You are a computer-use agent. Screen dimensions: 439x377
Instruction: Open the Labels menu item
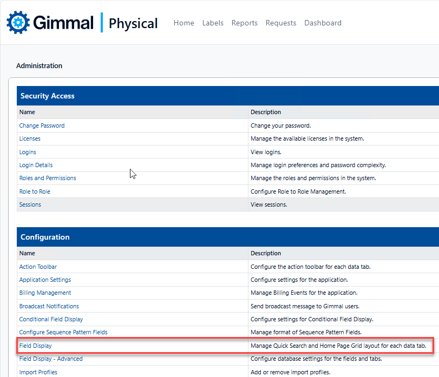(213, 23)
